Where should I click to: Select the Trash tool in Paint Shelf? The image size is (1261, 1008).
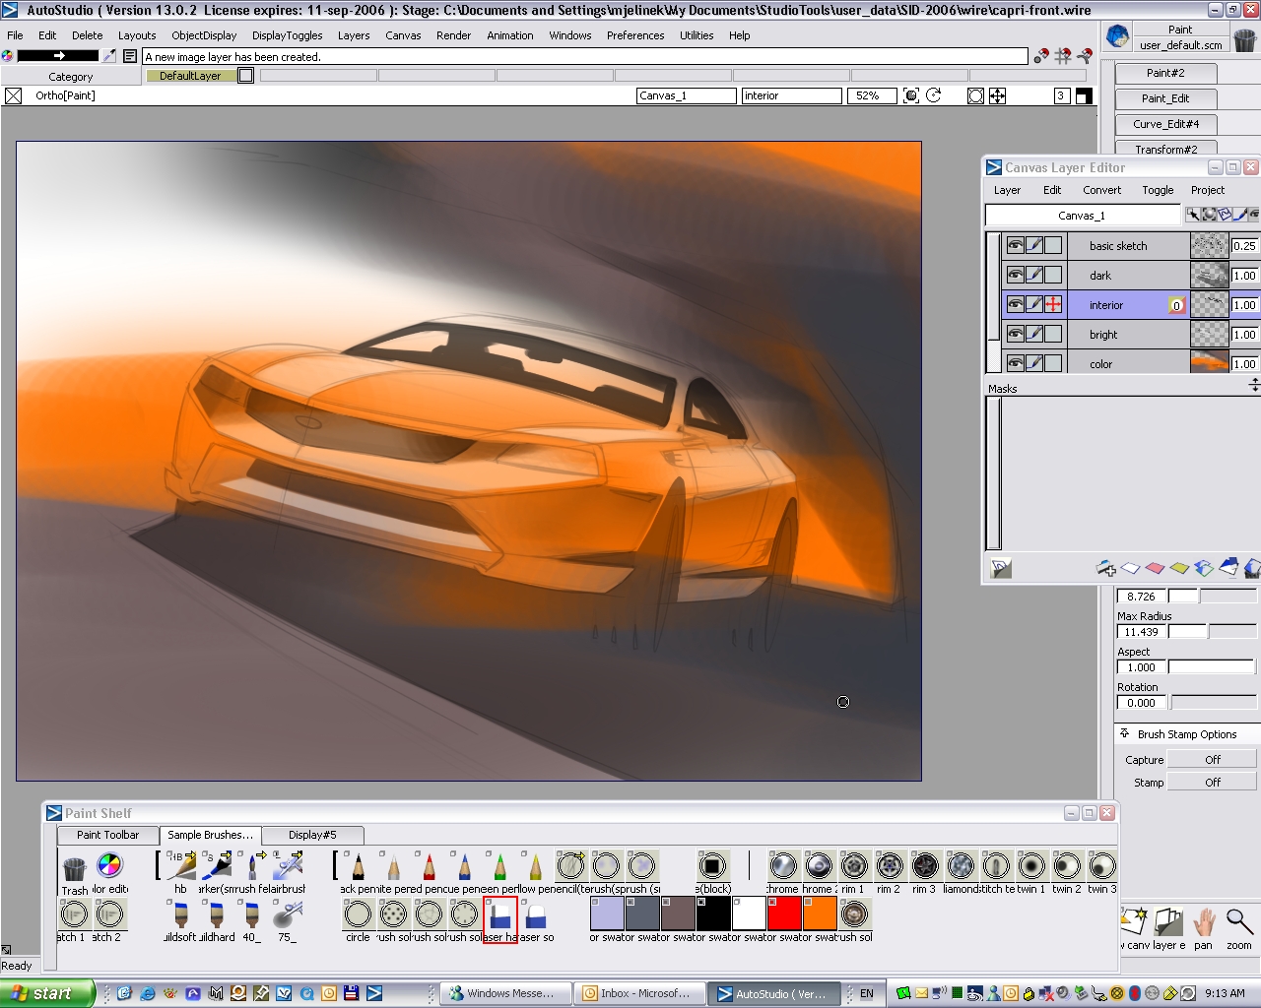click(73, 866)
